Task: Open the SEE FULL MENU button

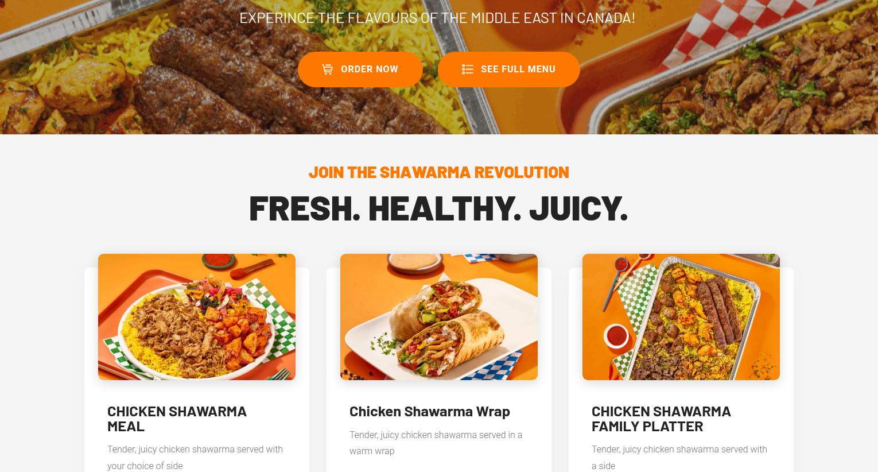Action: (508, 69)
